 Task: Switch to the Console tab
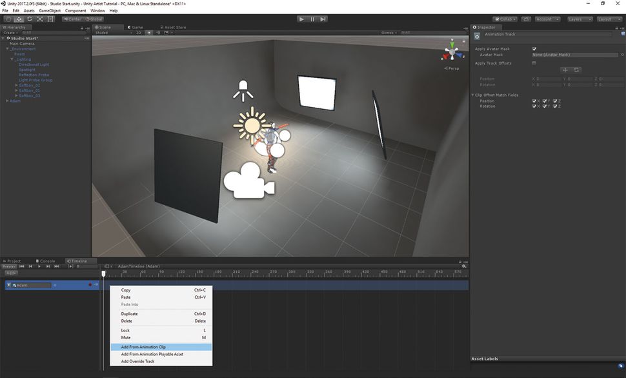coord(46,261)
